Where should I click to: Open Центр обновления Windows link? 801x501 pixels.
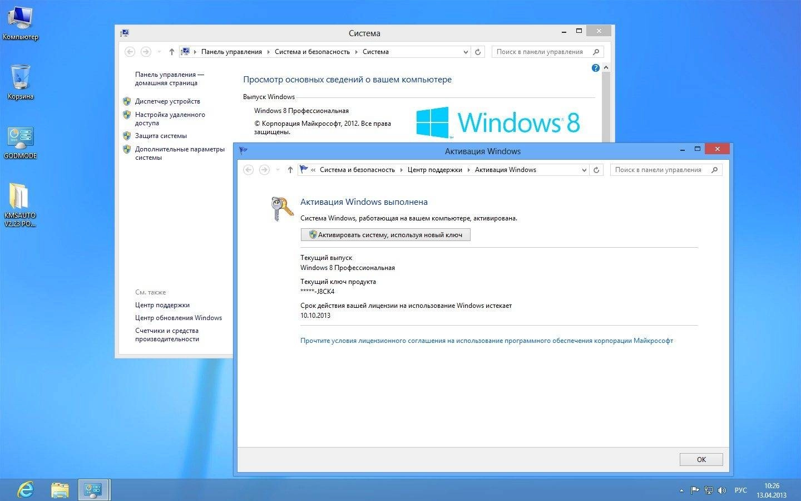point(179,318)
